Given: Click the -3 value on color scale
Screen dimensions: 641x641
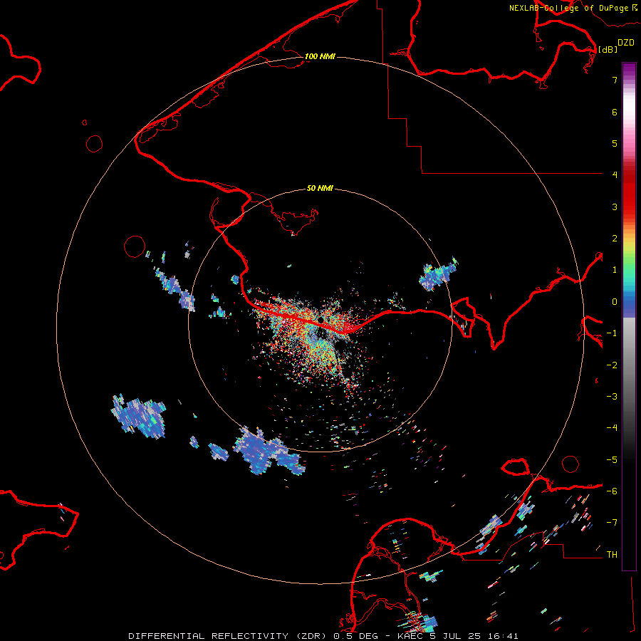Looking at the screenshot, I should coord(612,397).
